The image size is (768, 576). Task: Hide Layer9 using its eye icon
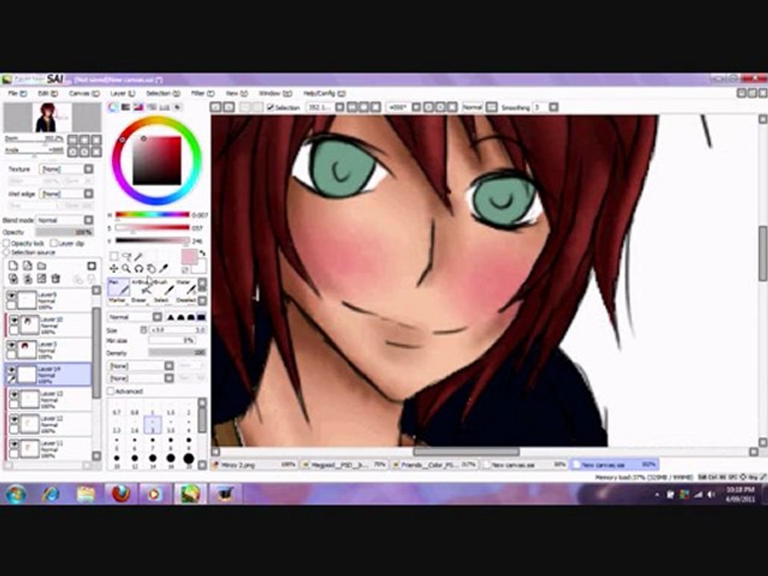click(11, 295)
